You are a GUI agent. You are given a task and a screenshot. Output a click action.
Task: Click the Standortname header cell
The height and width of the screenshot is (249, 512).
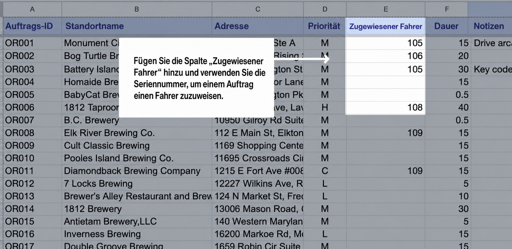[x=137, y=26]
